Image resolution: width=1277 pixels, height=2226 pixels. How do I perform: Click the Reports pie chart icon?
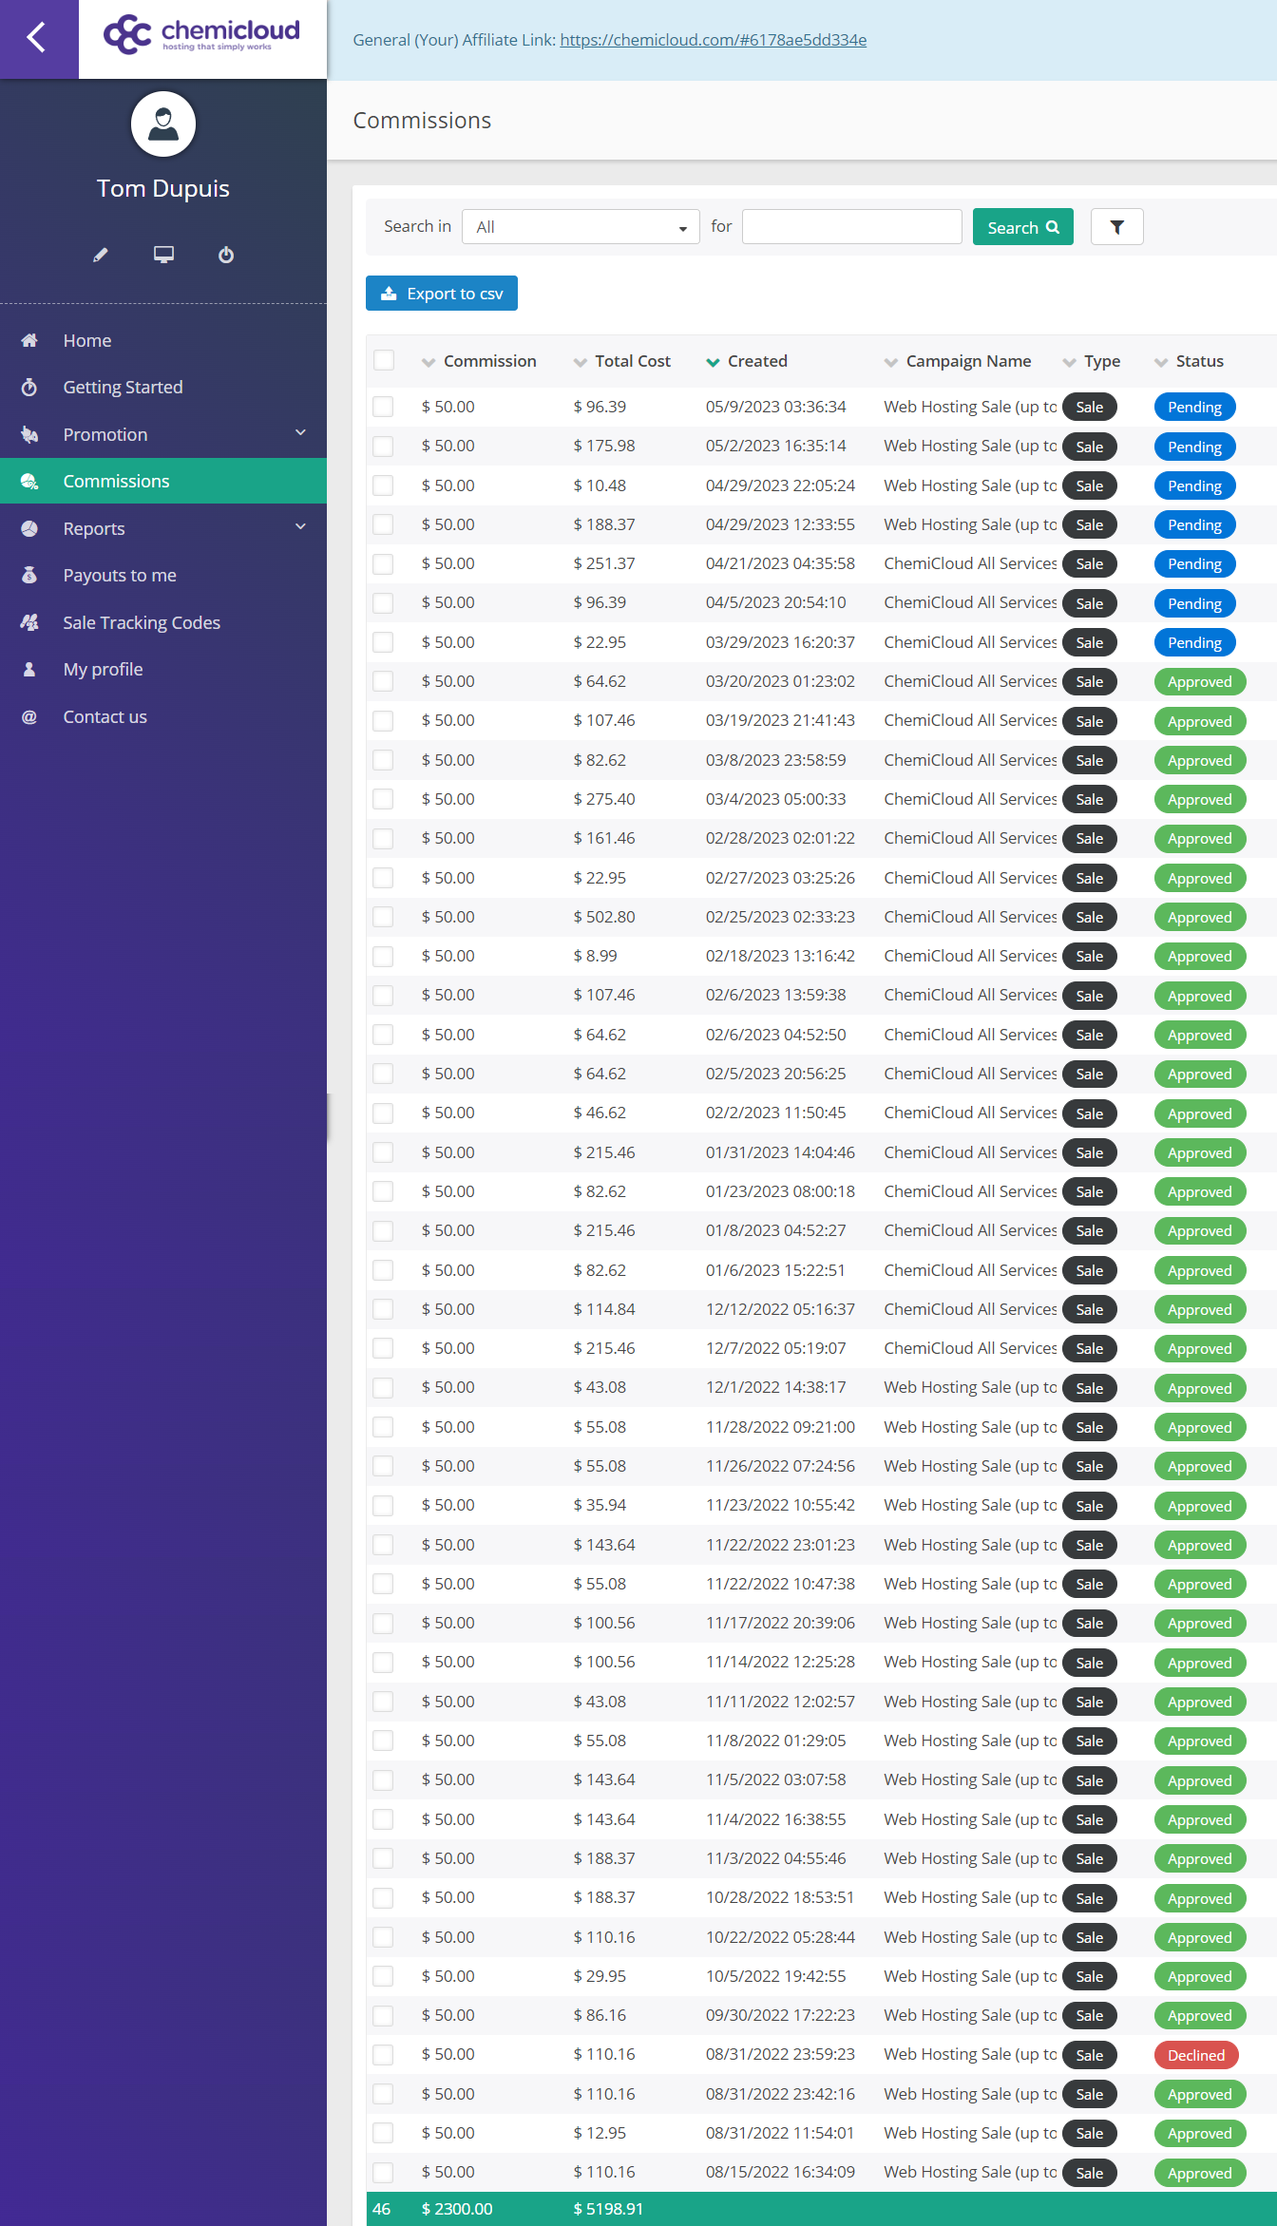[x=29, y=528]
